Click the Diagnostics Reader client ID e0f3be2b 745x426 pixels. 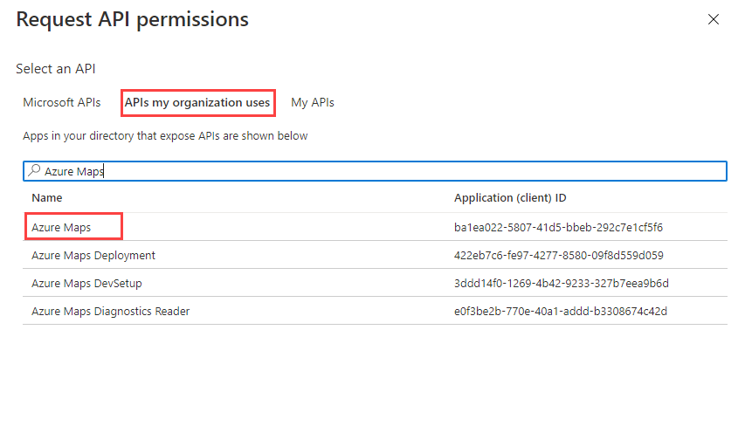pyautogui.click(x=561, y=312)
